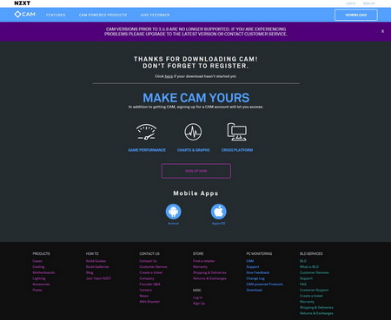Open Customer Reviews under BLD Services
Image resolution: width=391 pixels, height=320 pixels.
[x=315, y=272]
